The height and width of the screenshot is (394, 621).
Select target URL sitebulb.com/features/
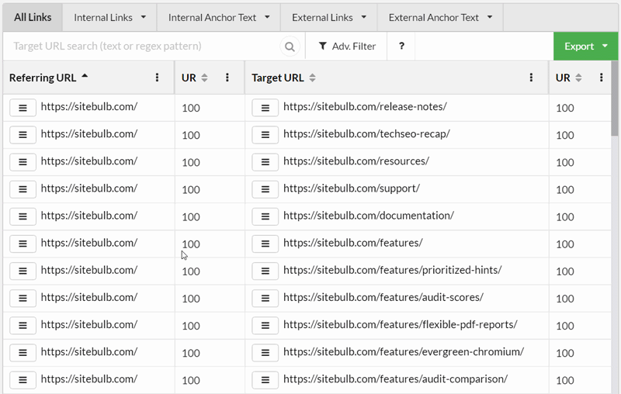pos(353,243)
